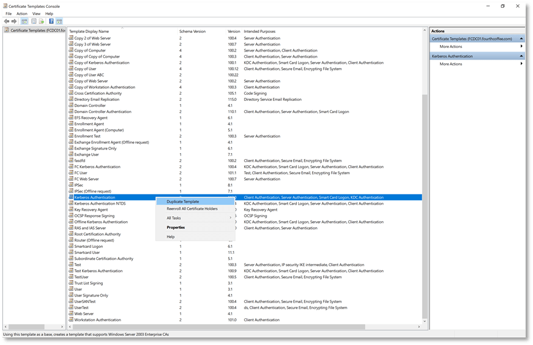Open Help via the question mark icon
Viewport: 533px width, 345px height.
51,21
